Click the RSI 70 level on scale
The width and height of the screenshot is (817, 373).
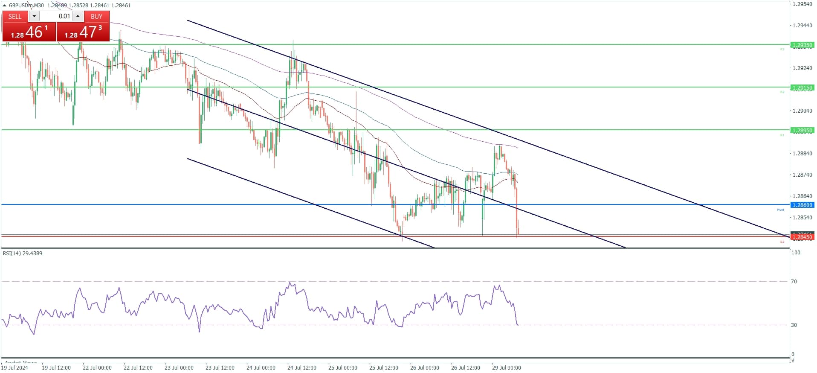click(x=794, y=281)
